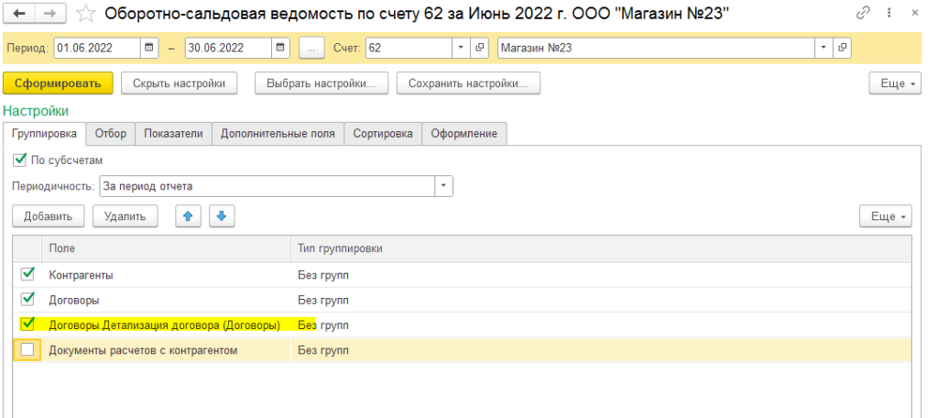Move grouping field down with blue arrow

click(222, 216)
